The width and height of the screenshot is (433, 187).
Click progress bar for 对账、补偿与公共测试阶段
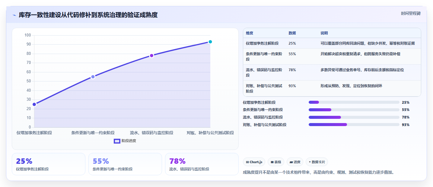[x=354, y=125]
